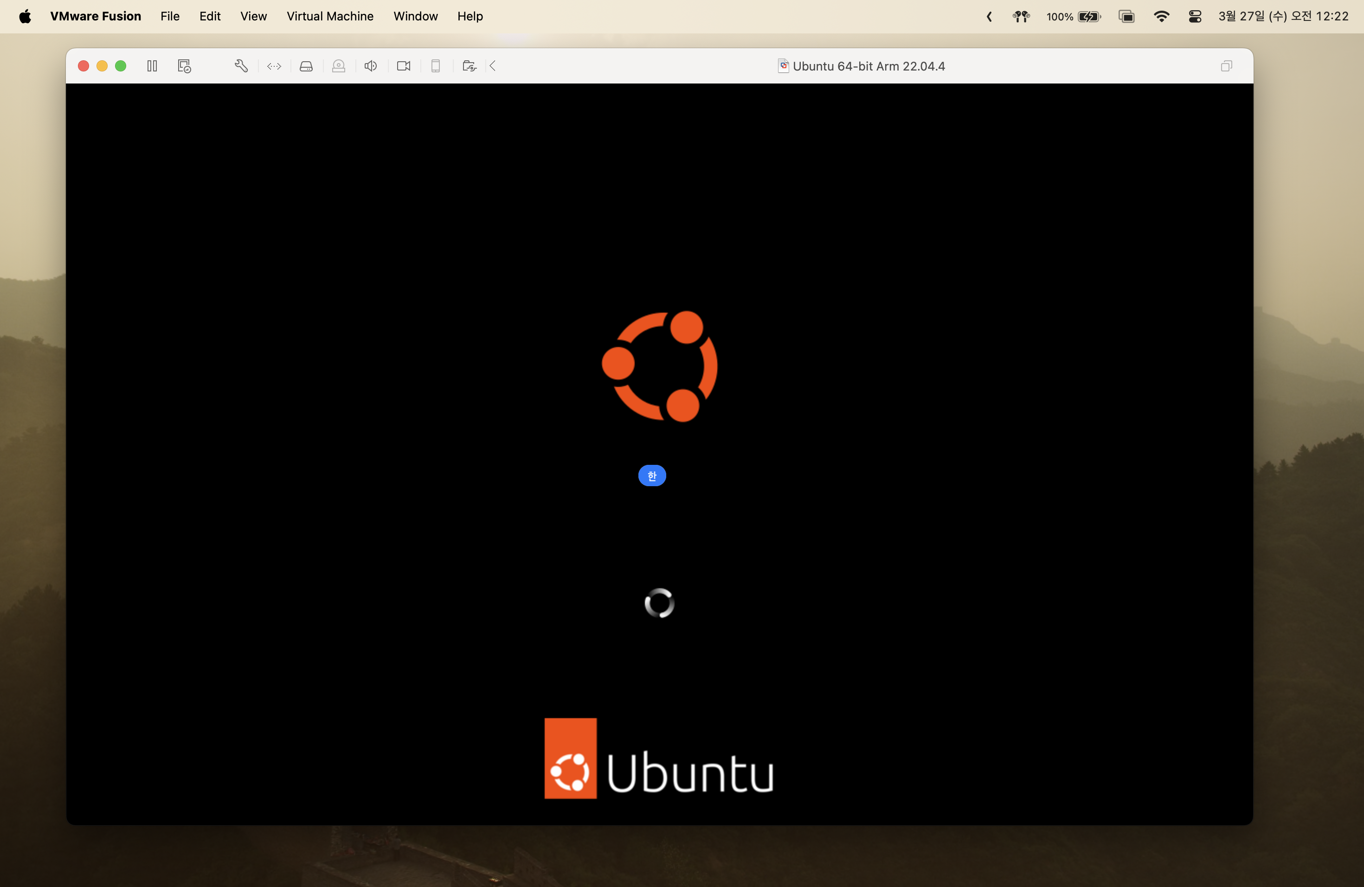
Task: Close the Ubuntu VM window
Action: 83,66
